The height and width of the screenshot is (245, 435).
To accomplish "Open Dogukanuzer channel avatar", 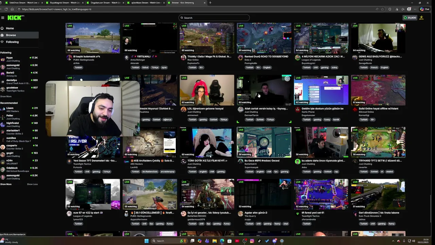I will [x=298, y=110].
